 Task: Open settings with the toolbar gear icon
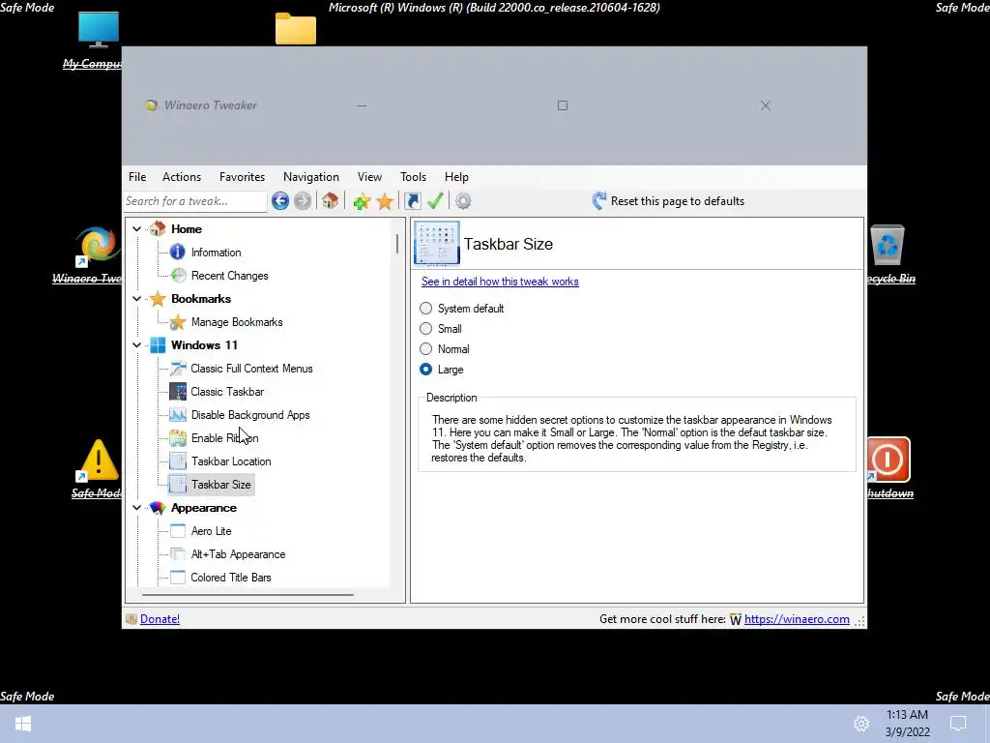click(x=463, y=201)
